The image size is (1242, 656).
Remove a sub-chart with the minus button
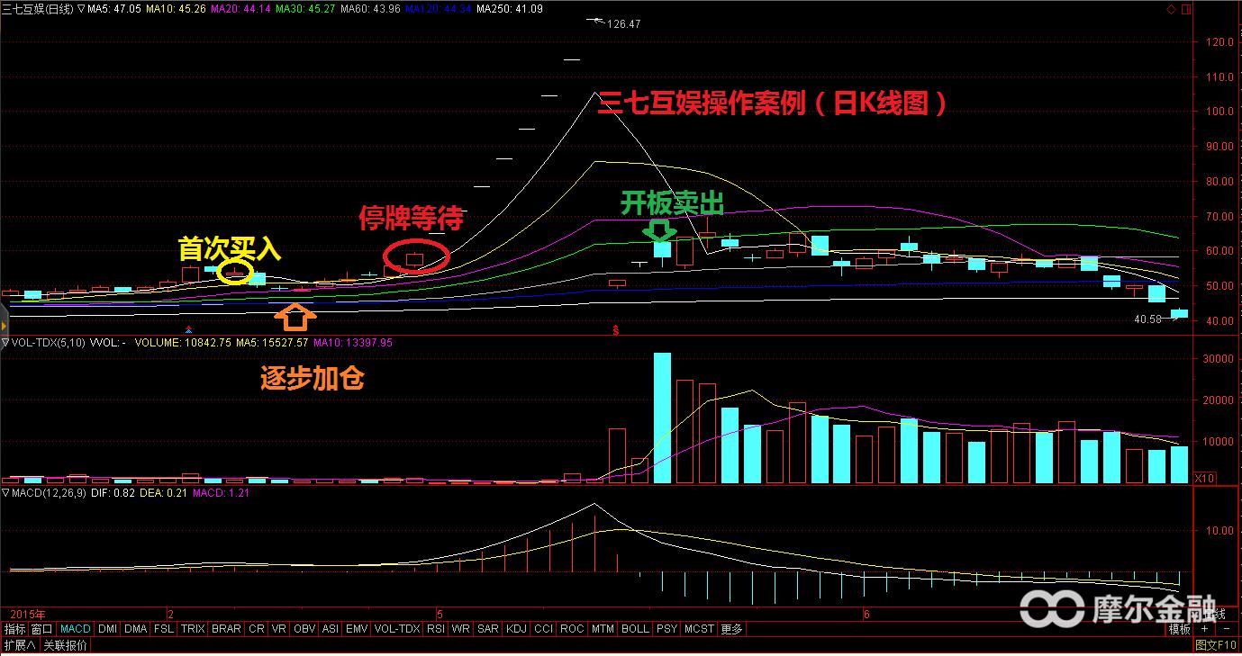click(x=1227, y=629)
